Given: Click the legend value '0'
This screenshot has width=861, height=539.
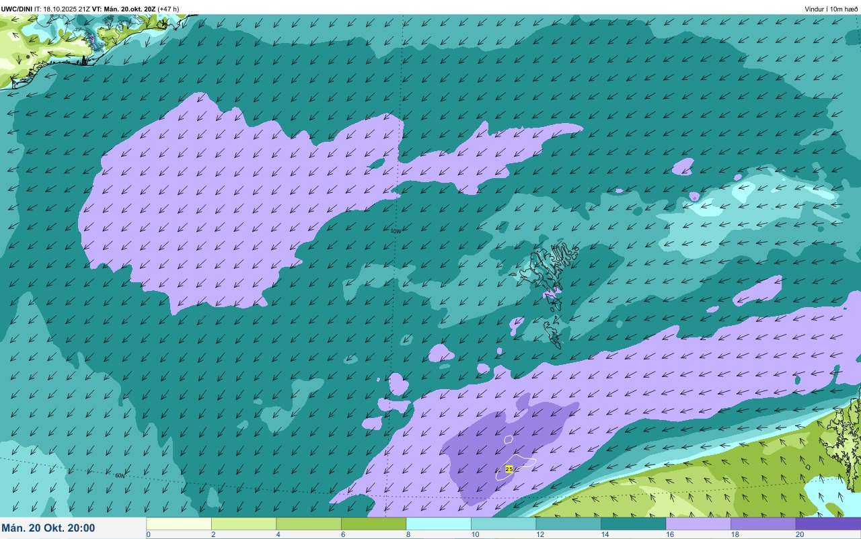Looking at the screenshot, I should point(148,534).
